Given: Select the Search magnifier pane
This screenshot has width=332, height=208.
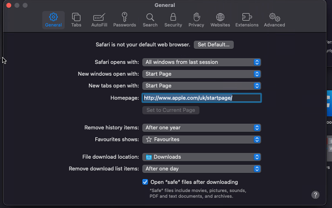Looking at the screenshot, I should [x=150, y=20].
